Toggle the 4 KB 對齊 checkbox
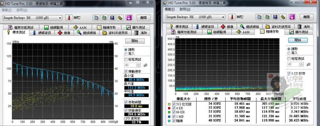This screenshot has width=320, height=126. [289, 74]
